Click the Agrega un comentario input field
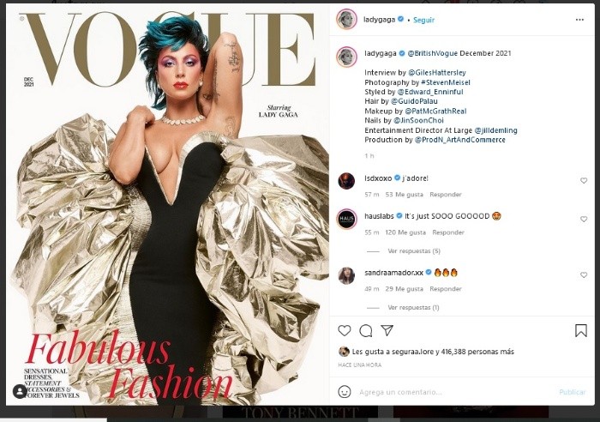 pos(455,392)
